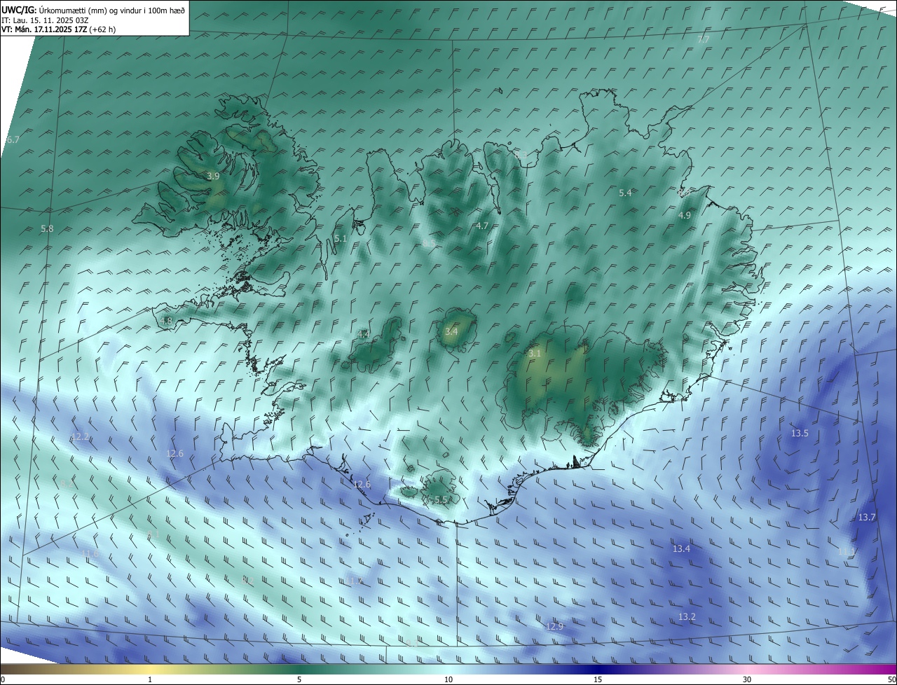This screenshot has width=897, height=685.
Task: Select the 7.7 value in the north
Action: pos(703,40)
